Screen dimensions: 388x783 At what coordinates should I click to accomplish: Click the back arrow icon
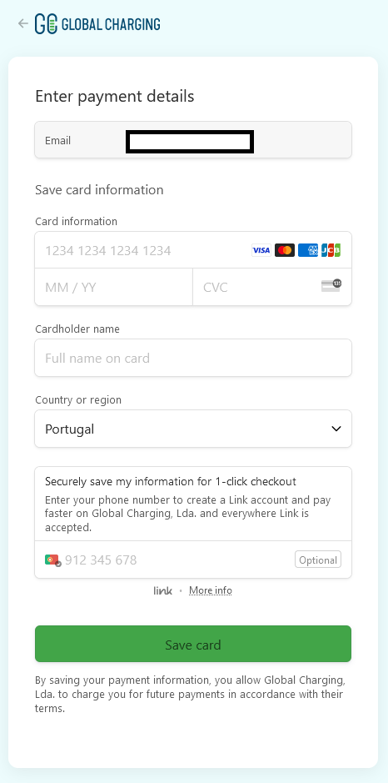coord(22,23)
